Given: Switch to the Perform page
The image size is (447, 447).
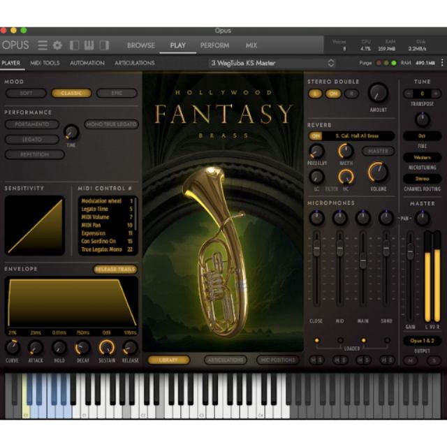Looking at the screenshot, I should [x=214, y=45].
